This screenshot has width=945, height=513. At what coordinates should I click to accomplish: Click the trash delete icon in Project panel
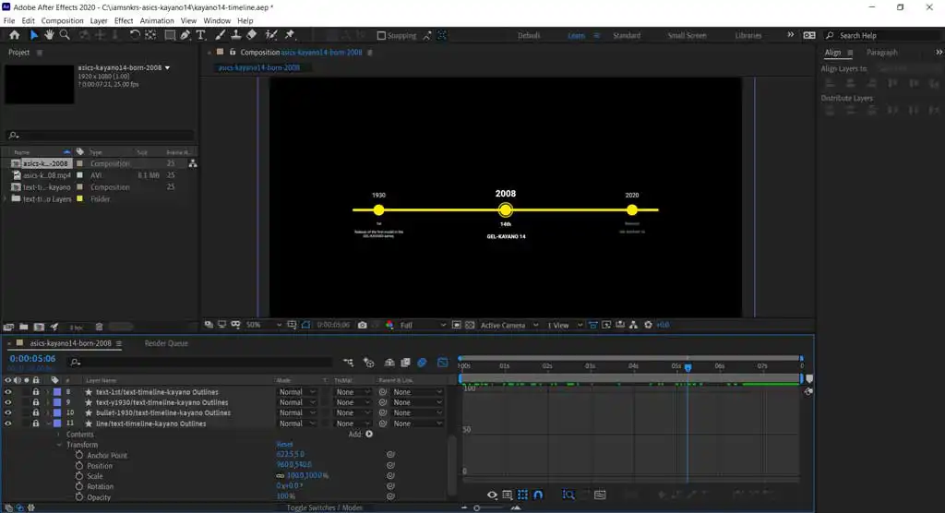click(x=100, y=327)
